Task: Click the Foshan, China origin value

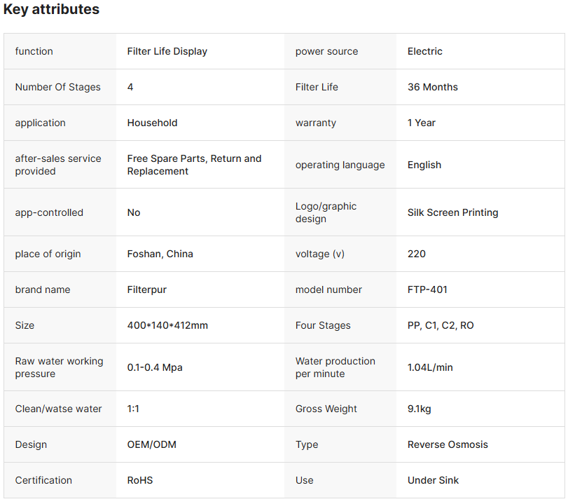Action: pyautogui.click(x=160, y=254)
